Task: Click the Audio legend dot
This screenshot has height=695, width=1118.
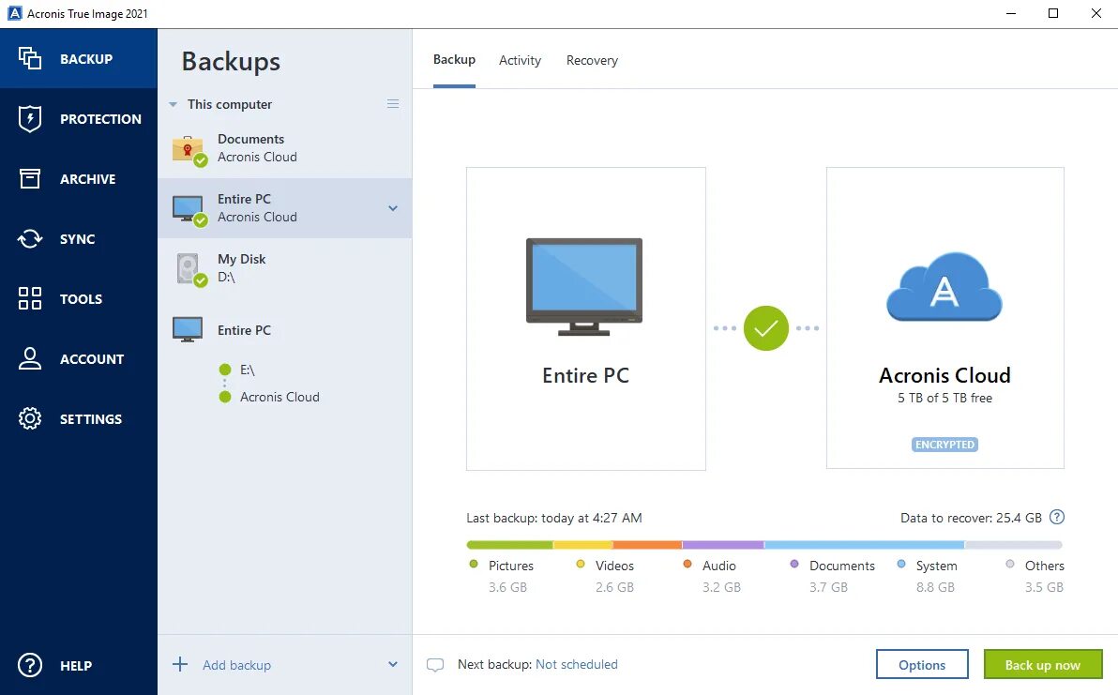Action: coord(687,564)
